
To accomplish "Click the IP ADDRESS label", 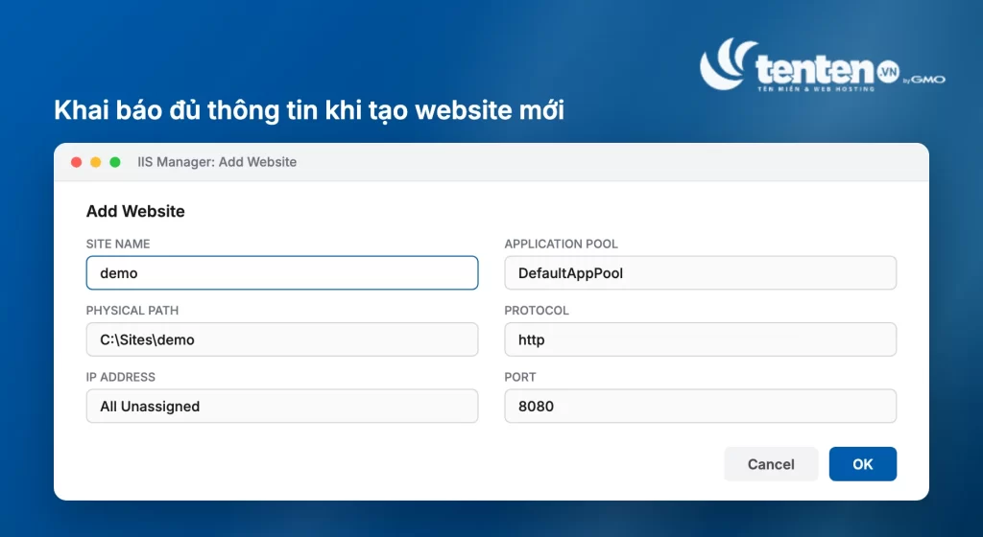I will tap(120, 378).
